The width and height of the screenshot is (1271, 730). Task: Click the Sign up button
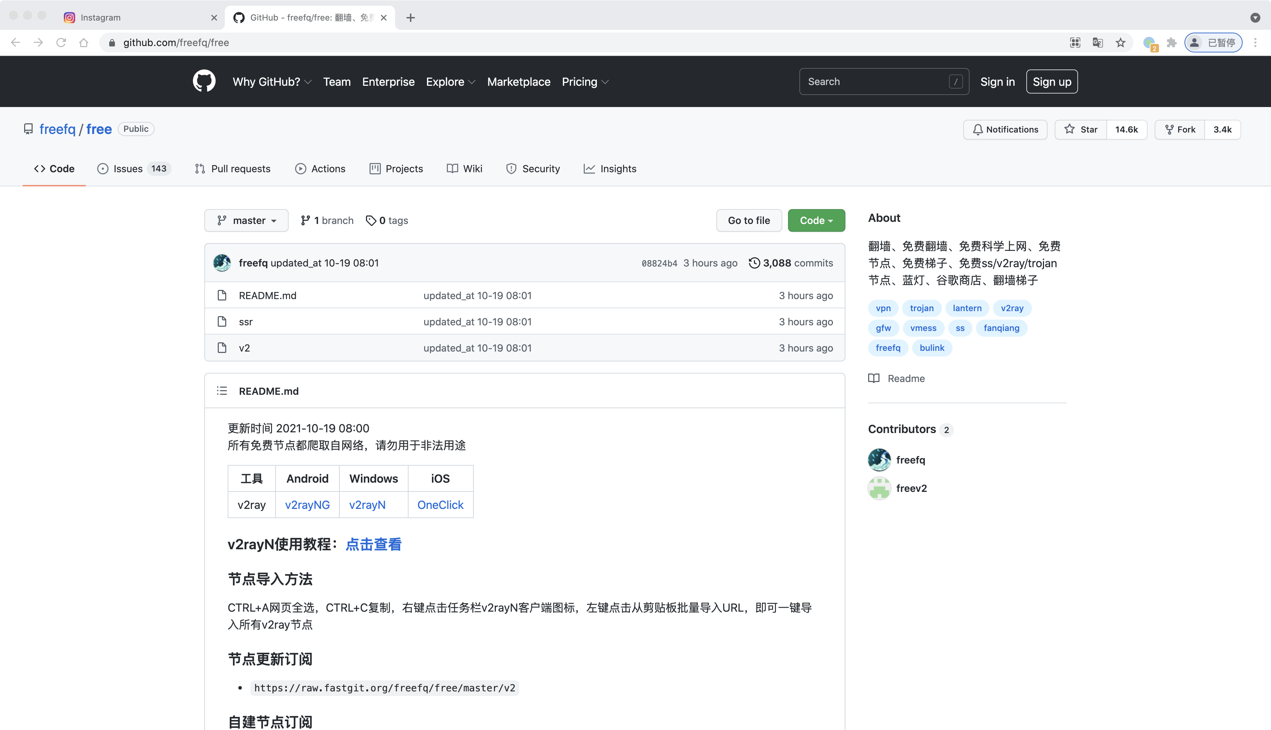coord(1052,82)
